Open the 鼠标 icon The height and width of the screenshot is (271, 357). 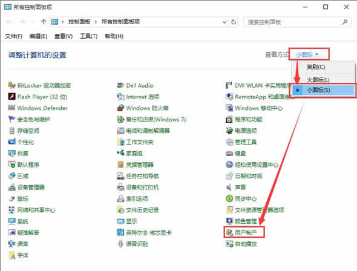(11, 198)
